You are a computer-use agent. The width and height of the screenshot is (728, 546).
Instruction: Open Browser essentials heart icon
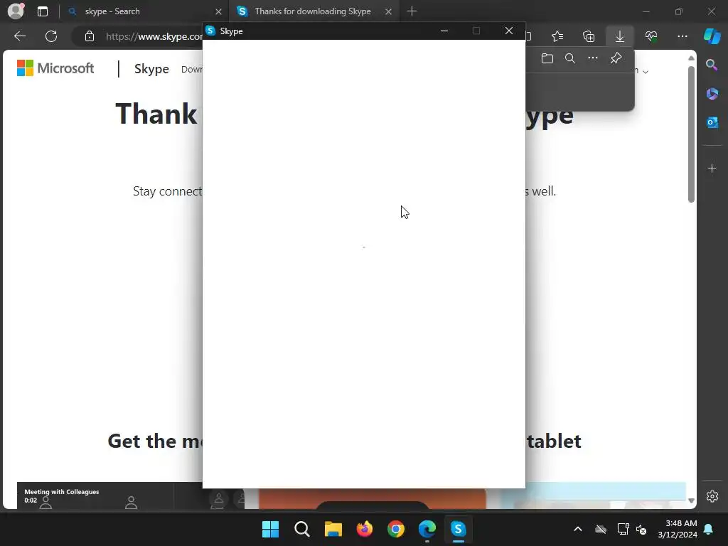click(651, 36)
